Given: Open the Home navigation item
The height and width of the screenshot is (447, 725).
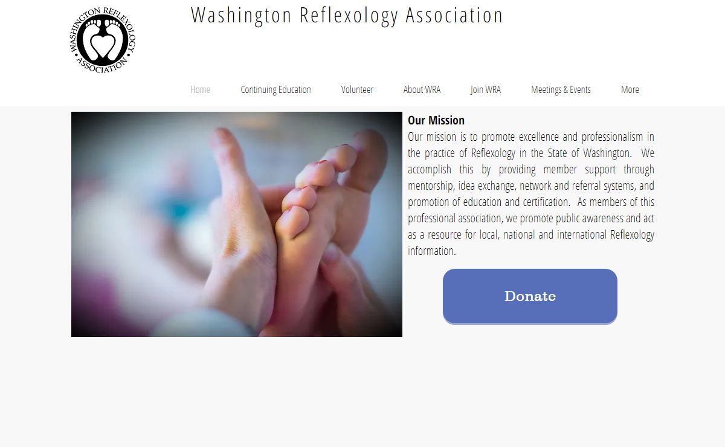Looking at the screenshot, I should pyautogui.click(x=200, y=89).
